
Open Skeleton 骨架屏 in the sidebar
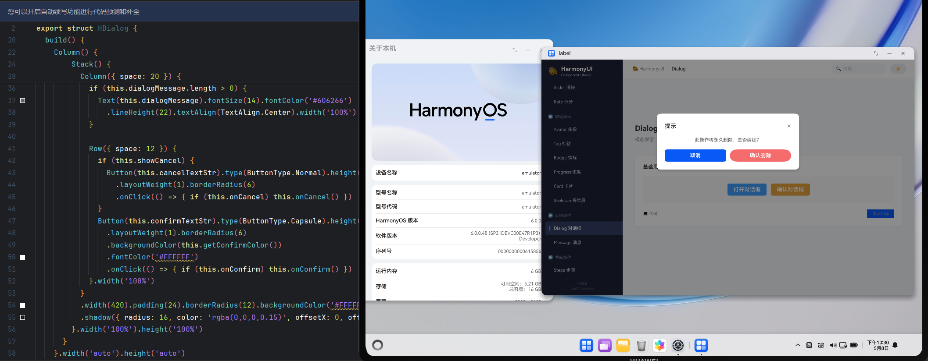pyautogui.click(x=584, y=201)
